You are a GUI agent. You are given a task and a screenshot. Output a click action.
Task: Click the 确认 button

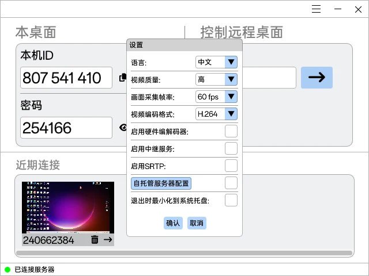pyautogui.click(x=173, y=223)
